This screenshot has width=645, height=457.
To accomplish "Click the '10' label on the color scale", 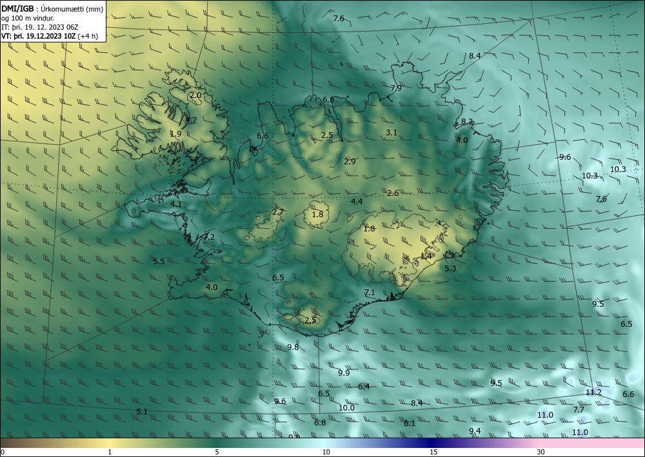I will [x=326, y=452].
